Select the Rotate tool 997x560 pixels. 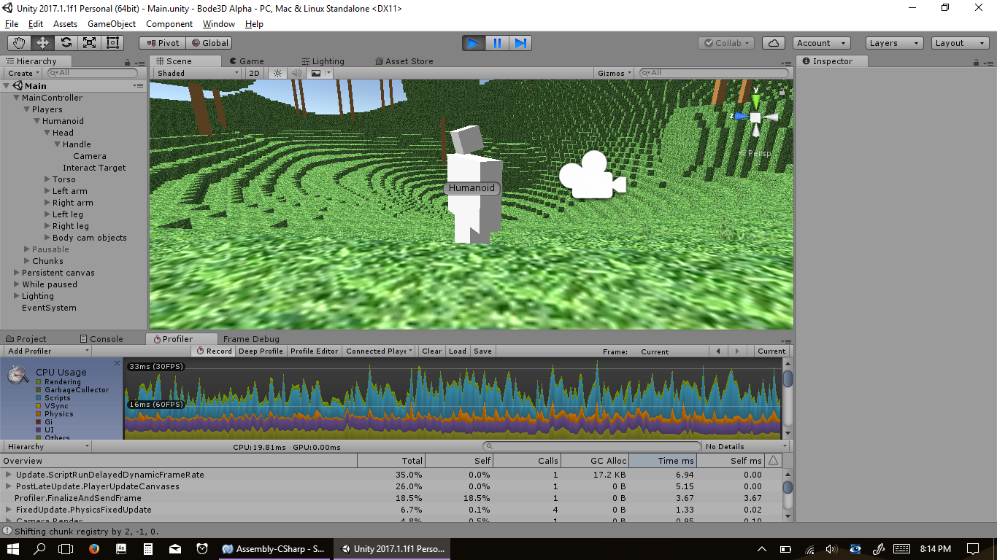click(x=66, y=43)
